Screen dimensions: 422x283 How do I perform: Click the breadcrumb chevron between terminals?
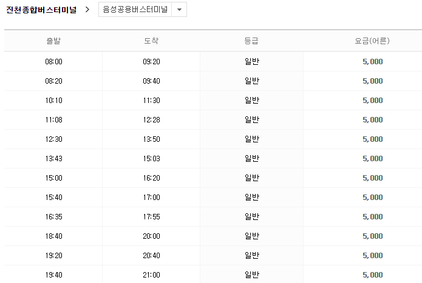(x=87, y=10)
